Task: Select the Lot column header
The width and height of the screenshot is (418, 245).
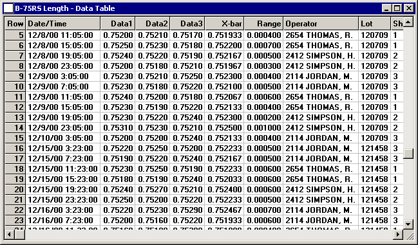Action: click(x=375, y=24)
